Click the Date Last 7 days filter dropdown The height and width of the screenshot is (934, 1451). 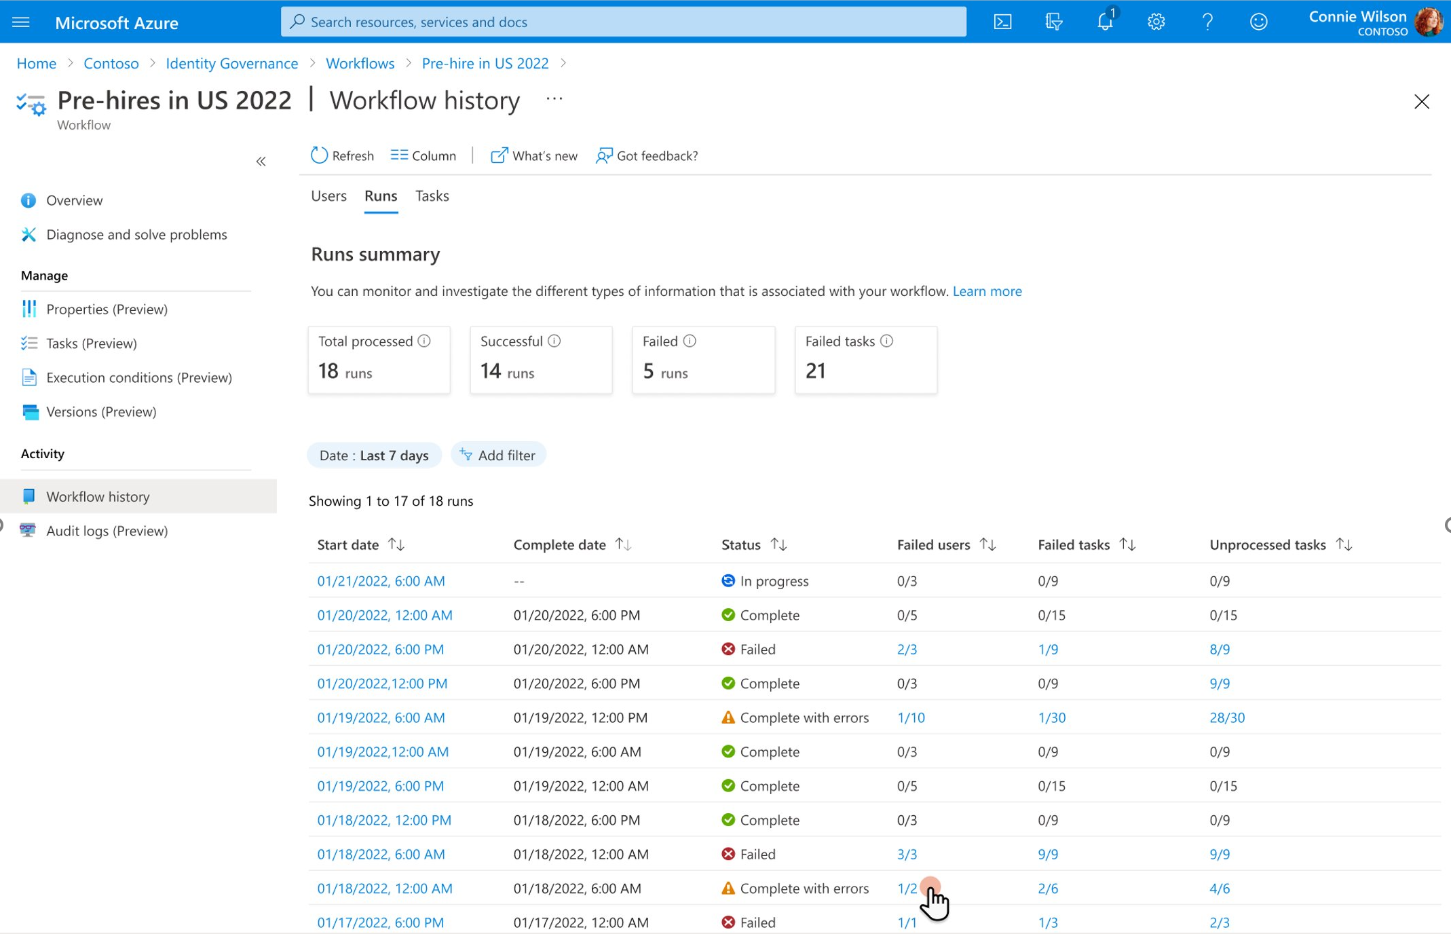point(373,455)
